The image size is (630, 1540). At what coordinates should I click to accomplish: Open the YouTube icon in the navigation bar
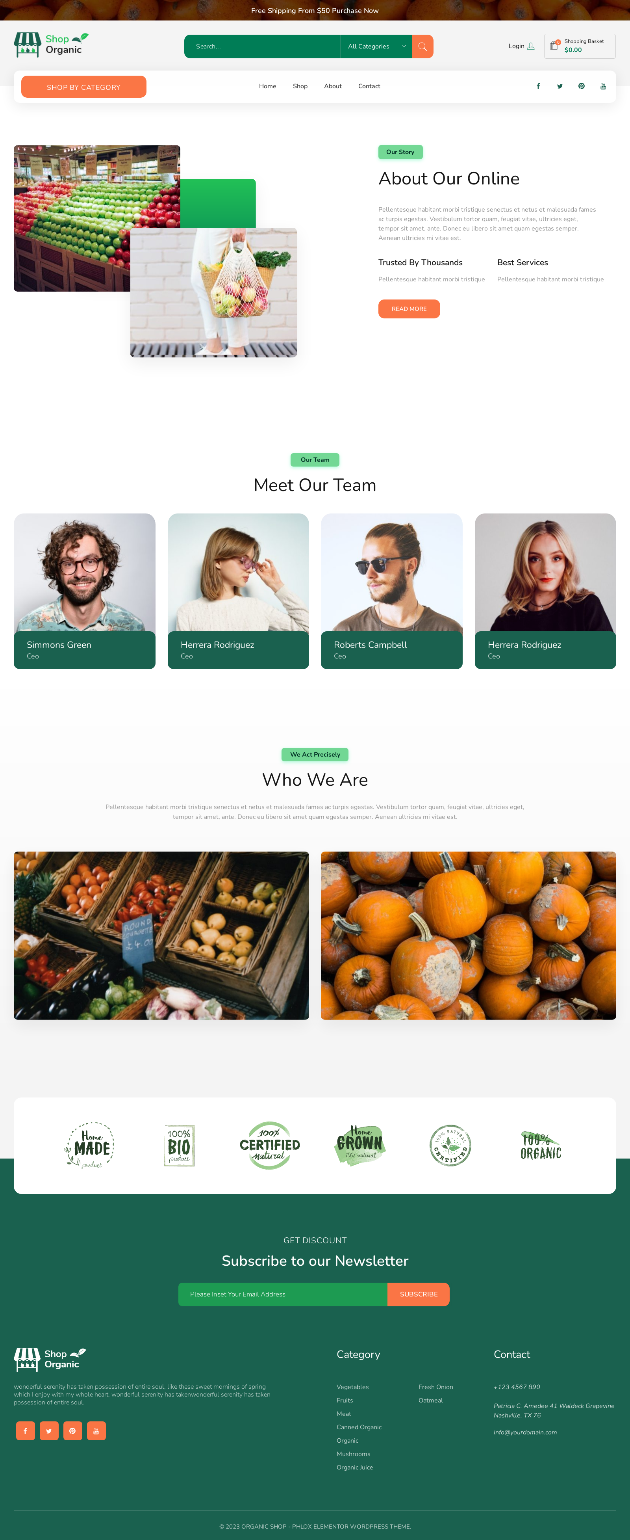[603, 86]
